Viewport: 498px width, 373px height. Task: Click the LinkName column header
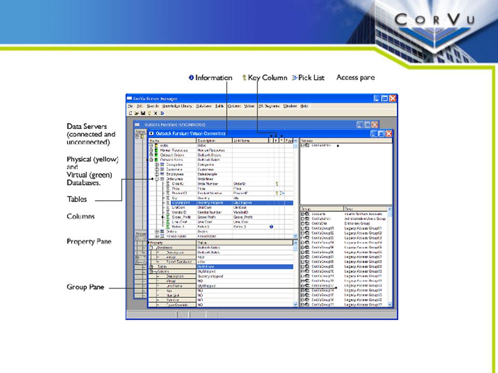[250, 140]
